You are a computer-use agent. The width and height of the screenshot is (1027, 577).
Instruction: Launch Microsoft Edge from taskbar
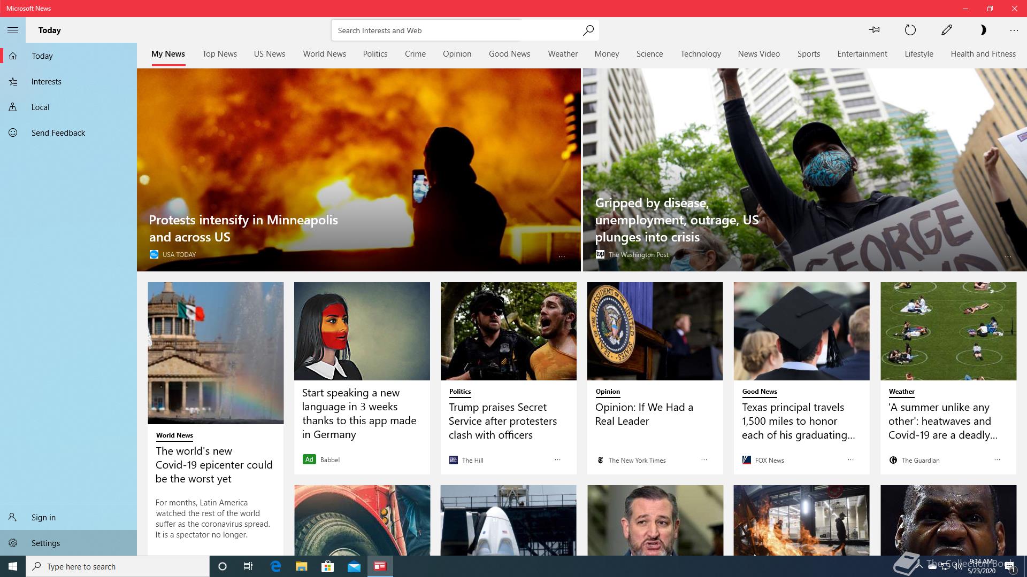(x=275, y=566)
